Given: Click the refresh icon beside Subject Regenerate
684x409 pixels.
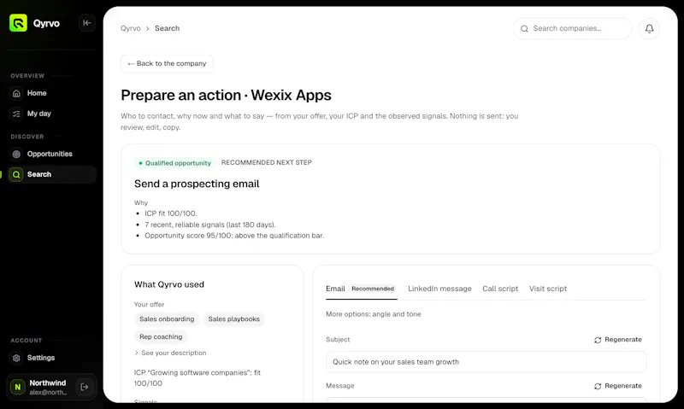Looking at the screenshot, I should coord(598,340).
